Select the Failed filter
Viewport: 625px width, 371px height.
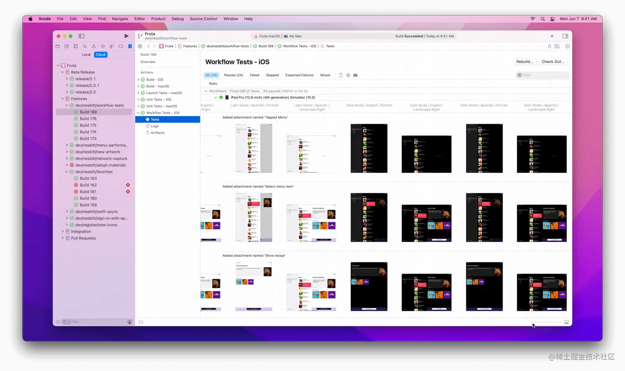tap(255, 75)
